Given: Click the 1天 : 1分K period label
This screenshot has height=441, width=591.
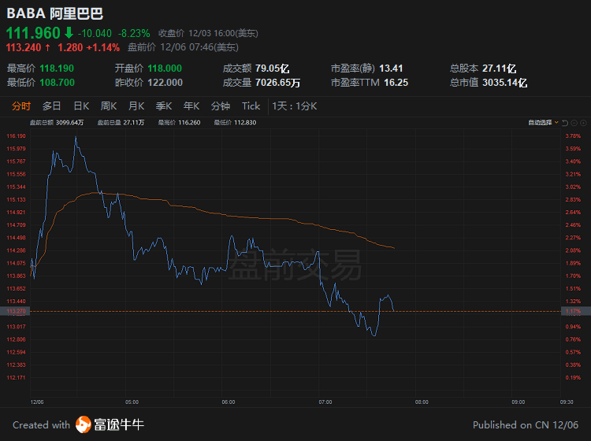Looking at the screenshot, I should pyautogui.click(x=295, y=106).
